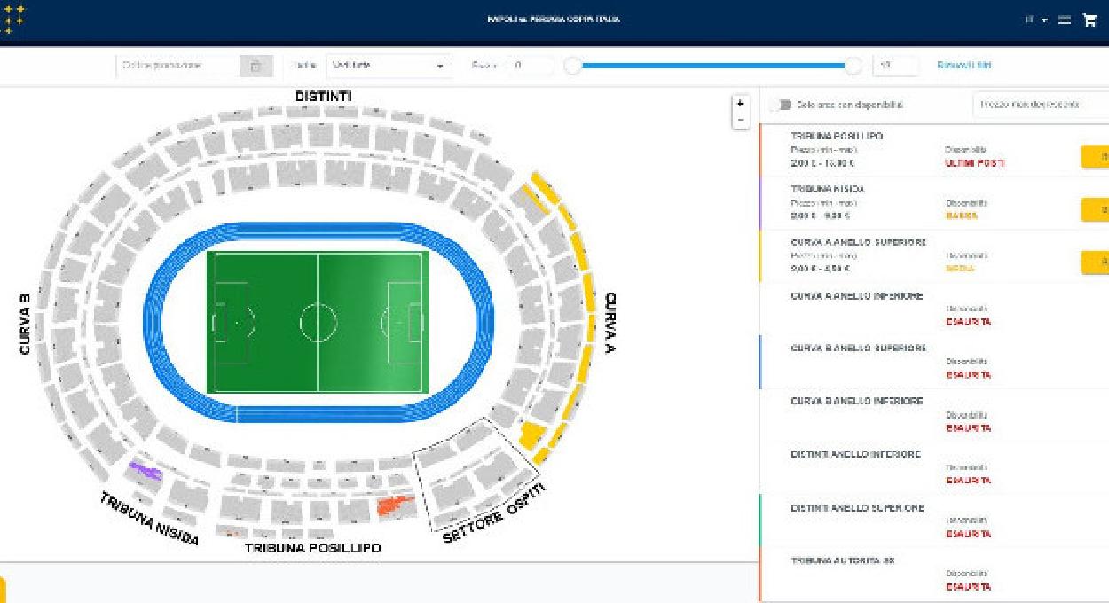Image resolution: width=1109 pixels, height=603 pixels.
Task: Click the calendar icon beside promotion code
Action: point(255,66)
